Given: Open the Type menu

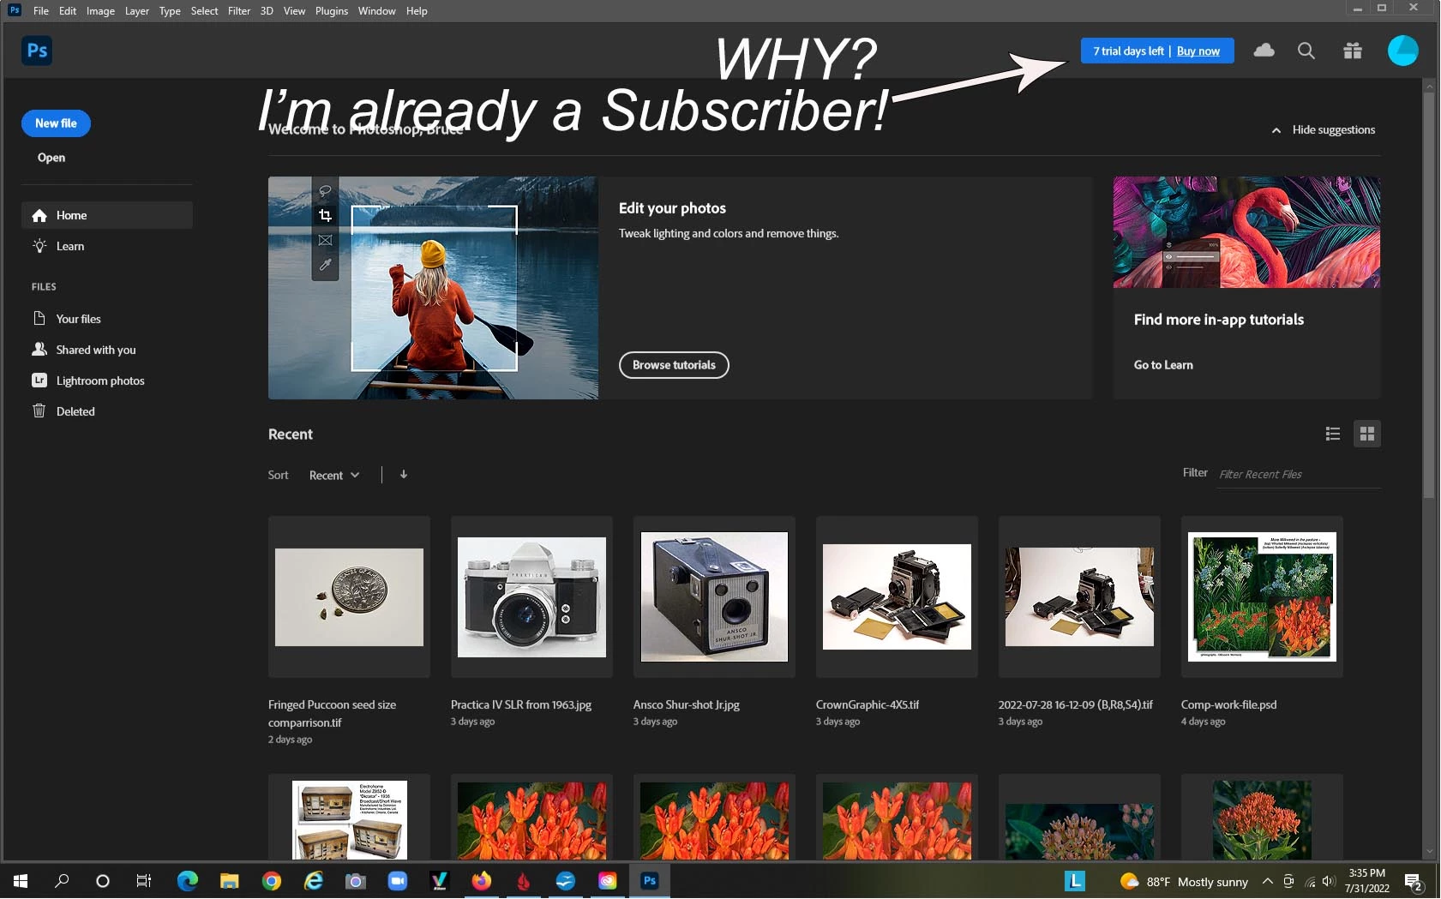Looking at the screenshot, I should 170,11.
